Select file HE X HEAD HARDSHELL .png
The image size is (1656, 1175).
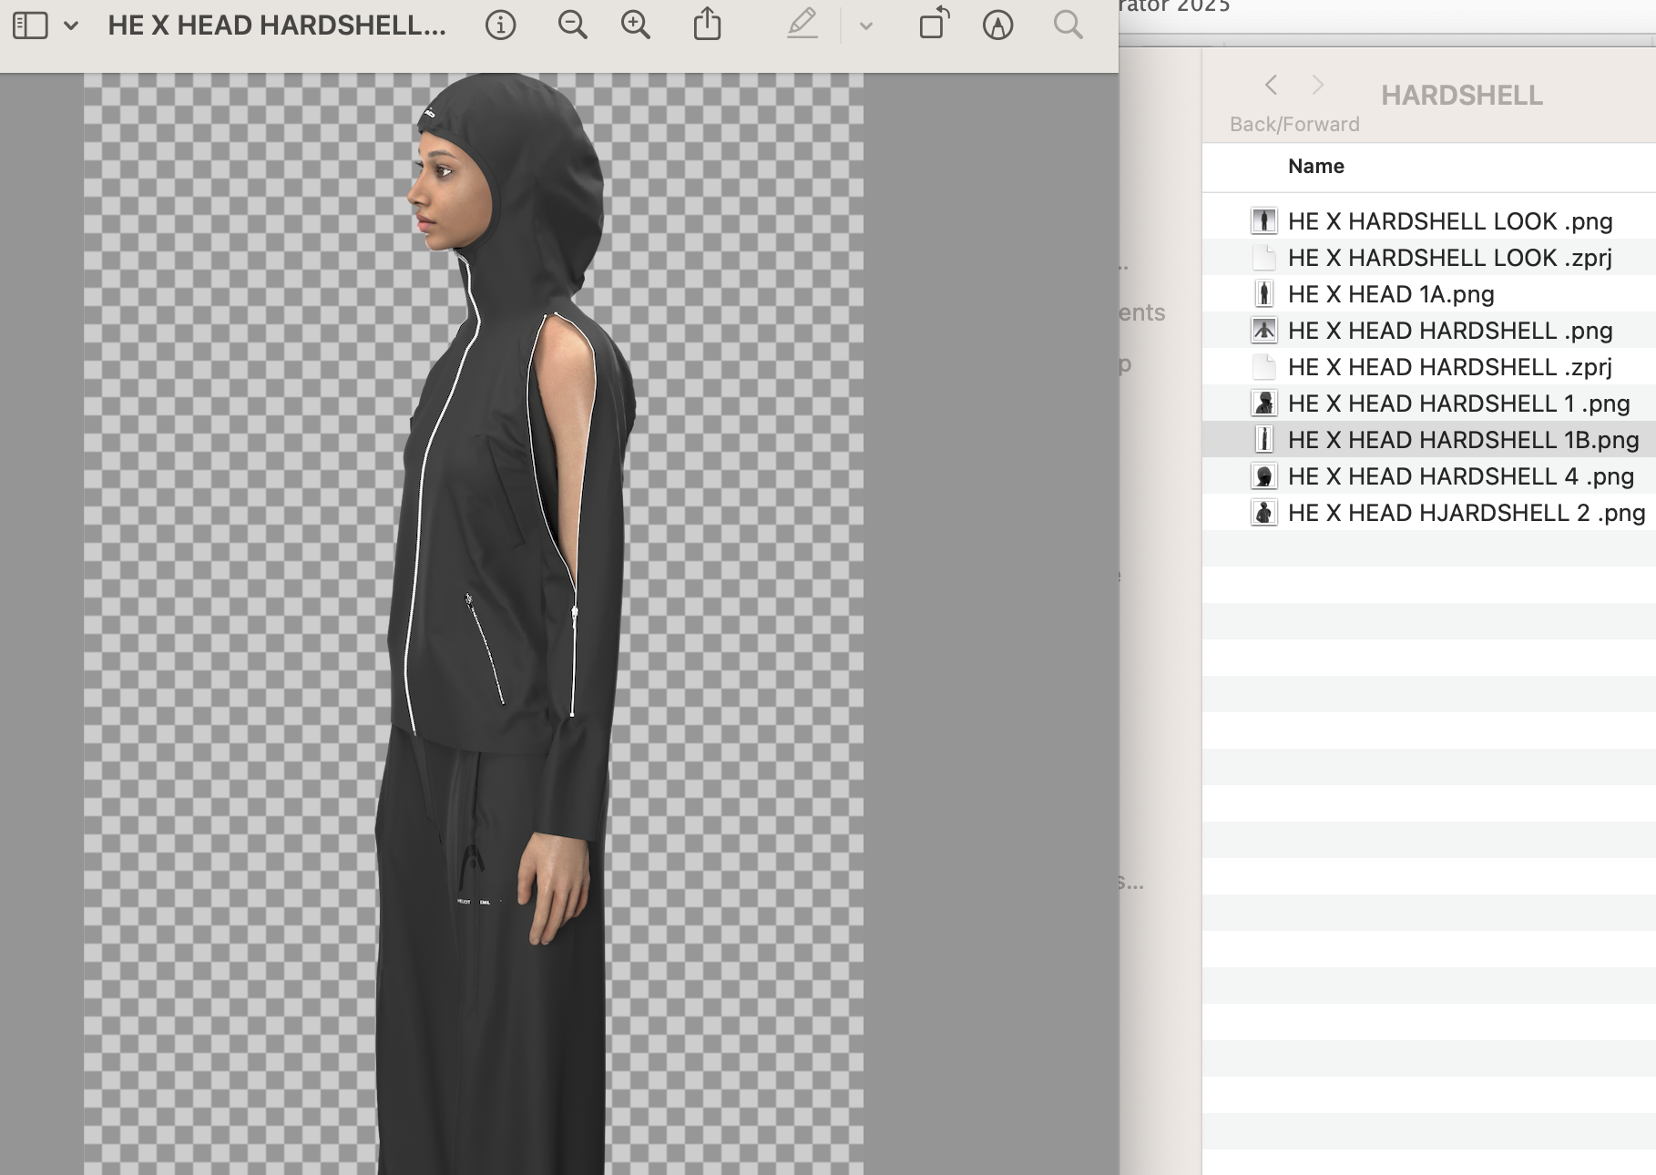(x=1429, y=331)
